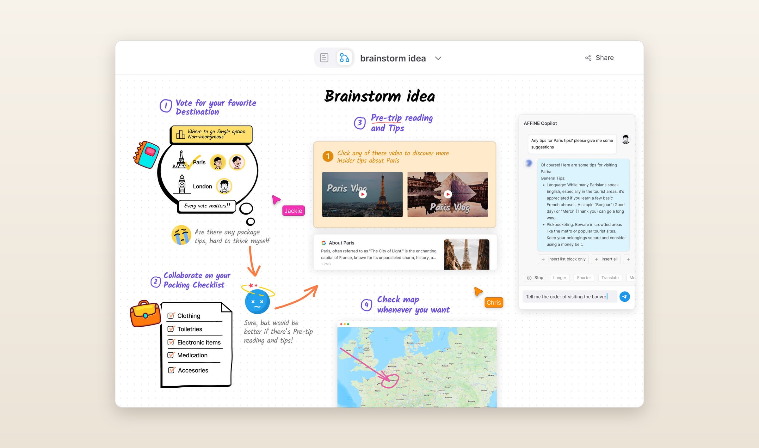This screenshot has width=759, height=448.
Task: Click the AFFiNE Copilot panel title
Action: (540, 123)
